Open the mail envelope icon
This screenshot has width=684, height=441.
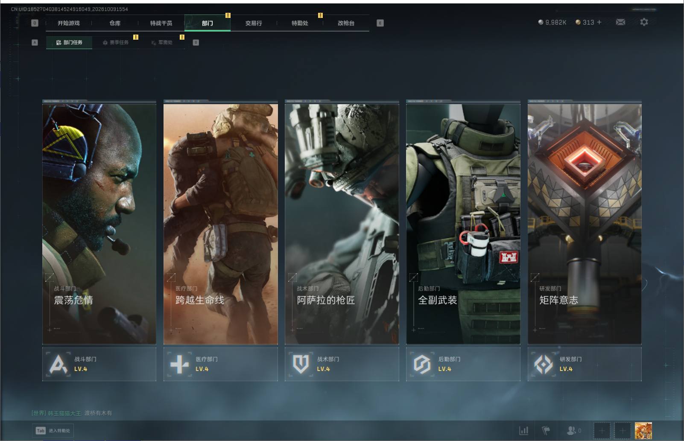click(620, 22)
